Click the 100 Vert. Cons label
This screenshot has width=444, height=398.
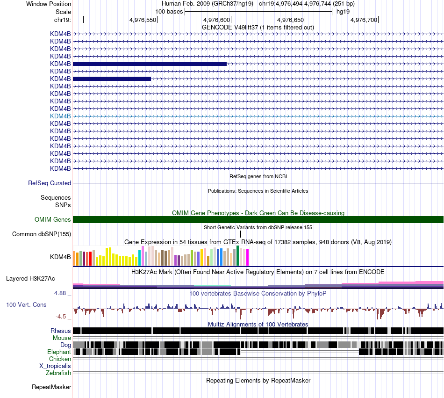pyautogui.click(x=26, y=304)
